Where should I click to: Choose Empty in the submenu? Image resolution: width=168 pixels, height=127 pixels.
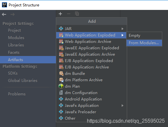[x=144, y=36]
